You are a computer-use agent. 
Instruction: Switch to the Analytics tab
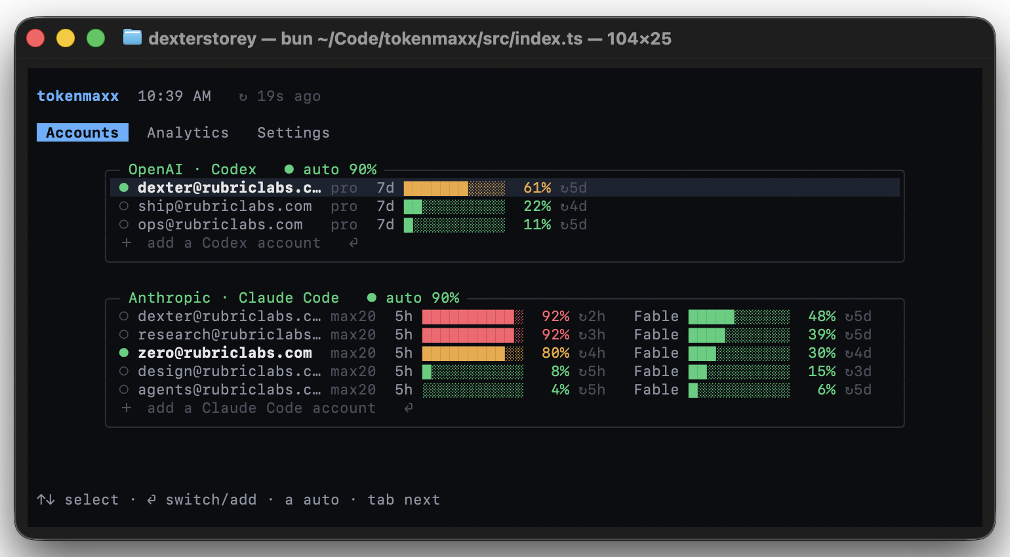188,132
